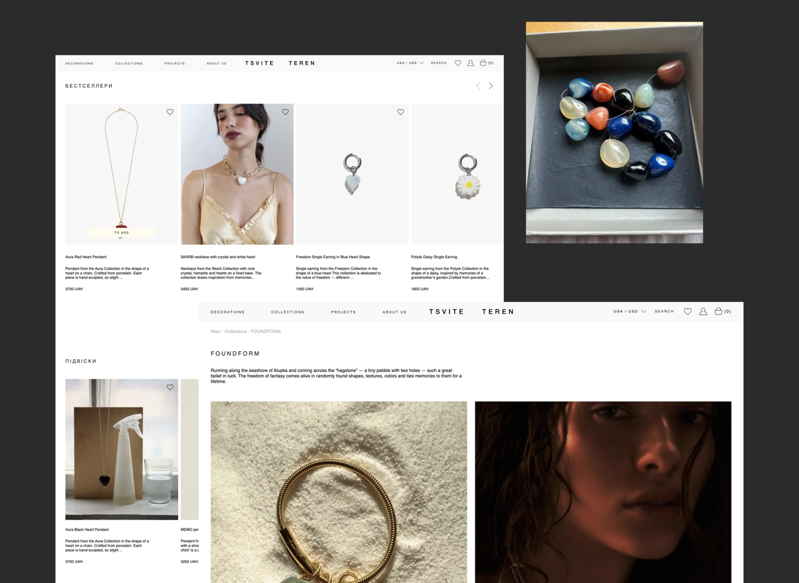Open wishlist heart icon in upper header
Image resolution: width=799 pixels, height=583 pixels.
(458, 63)
